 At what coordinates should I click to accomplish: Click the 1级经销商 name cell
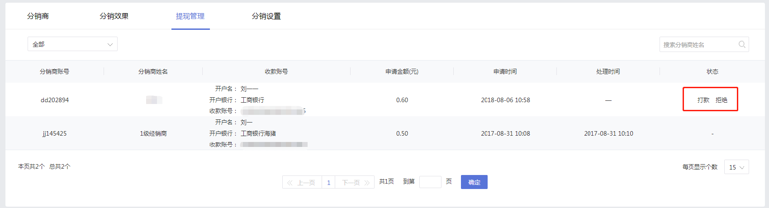(x=153, y=133)
